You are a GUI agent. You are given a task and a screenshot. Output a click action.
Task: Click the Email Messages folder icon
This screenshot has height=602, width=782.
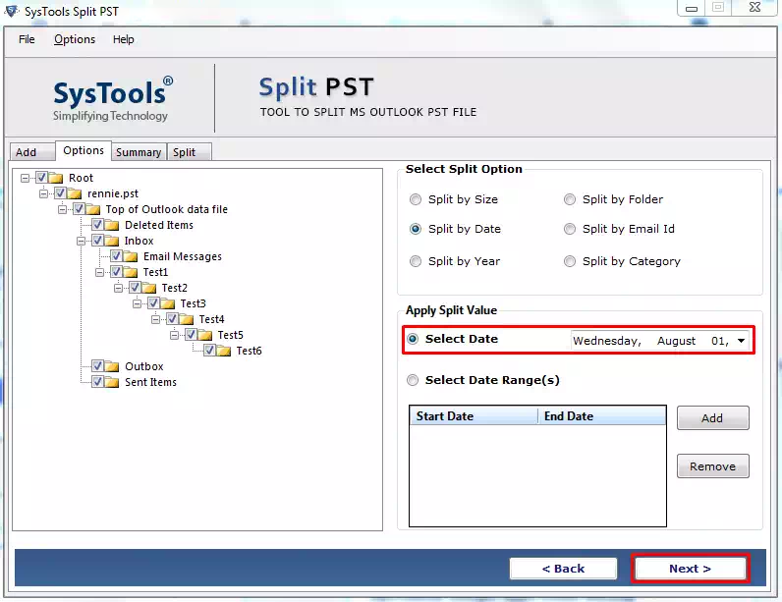(131, 256)
